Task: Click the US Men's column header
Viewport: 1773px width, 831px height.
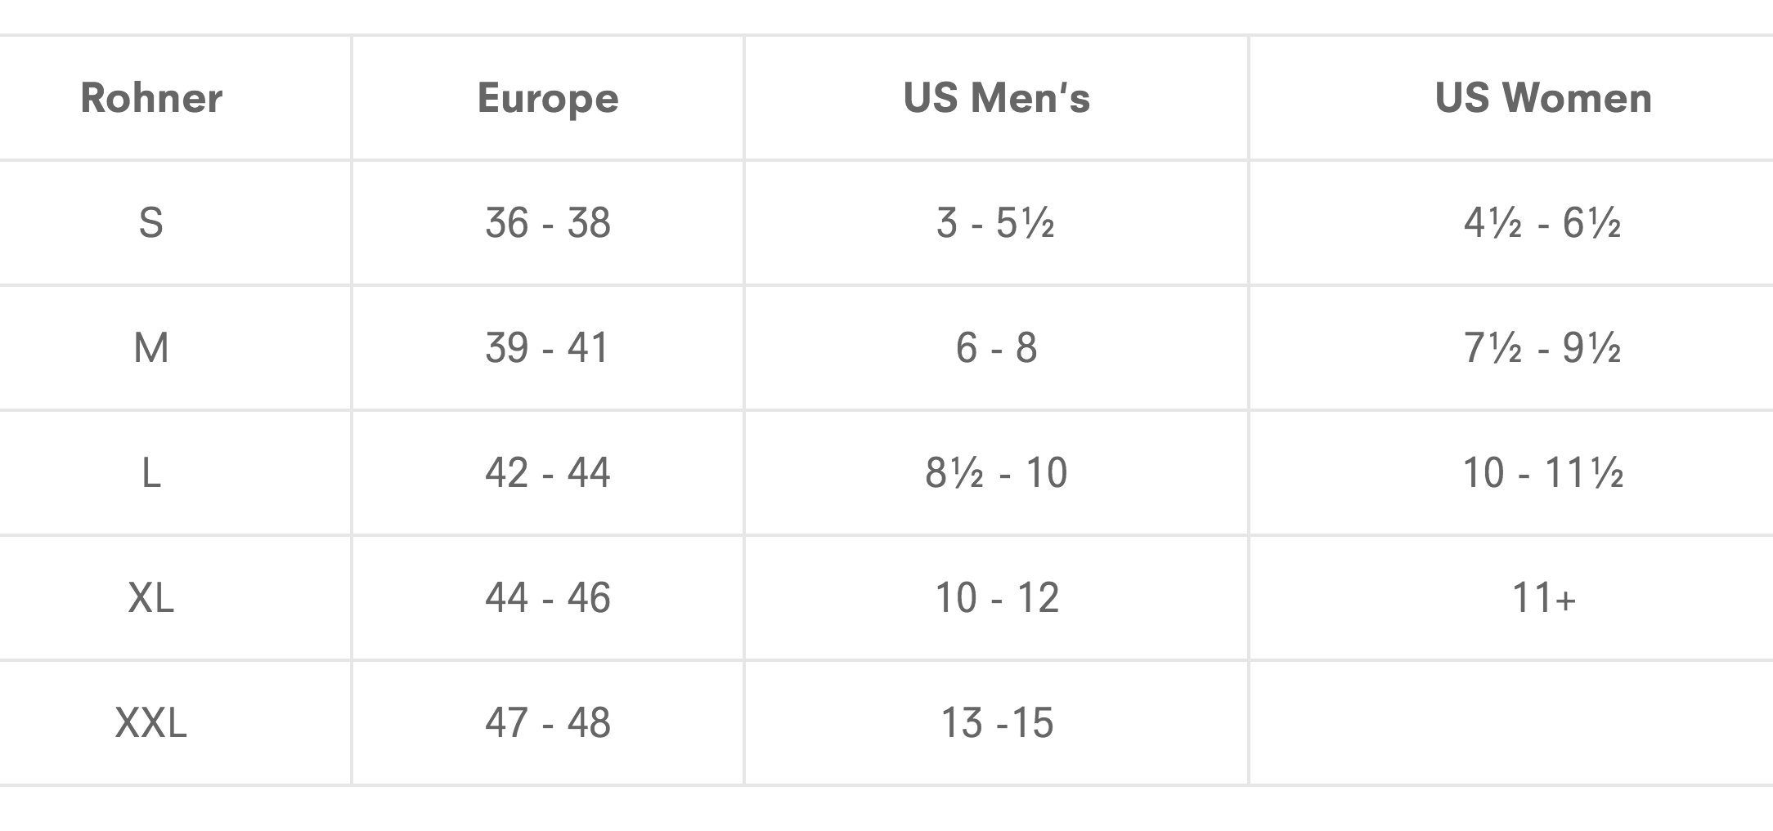Action: pyautogui.click(x=996, y=98)
